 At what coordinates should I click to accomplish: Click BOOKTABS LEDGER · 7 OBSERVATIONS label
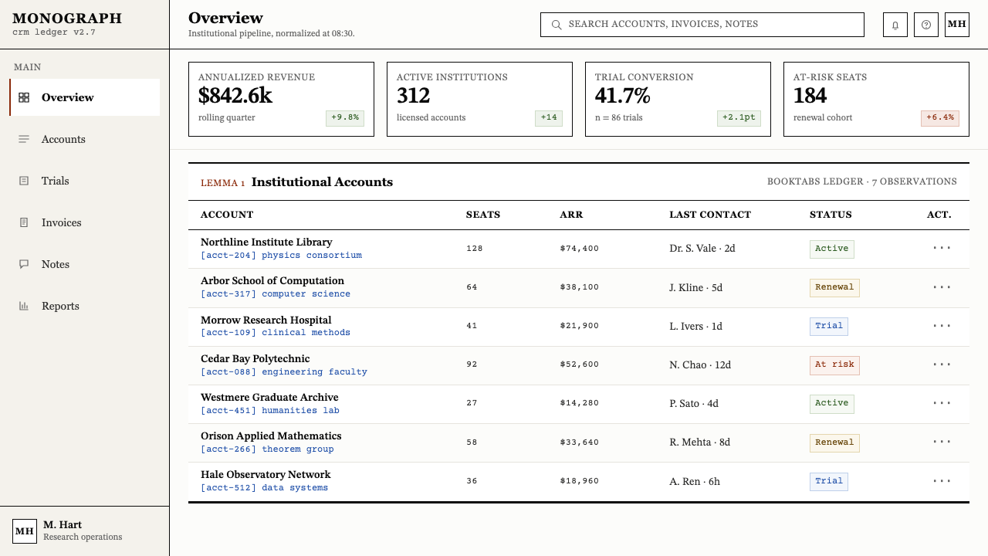click(x=862, y=181)
